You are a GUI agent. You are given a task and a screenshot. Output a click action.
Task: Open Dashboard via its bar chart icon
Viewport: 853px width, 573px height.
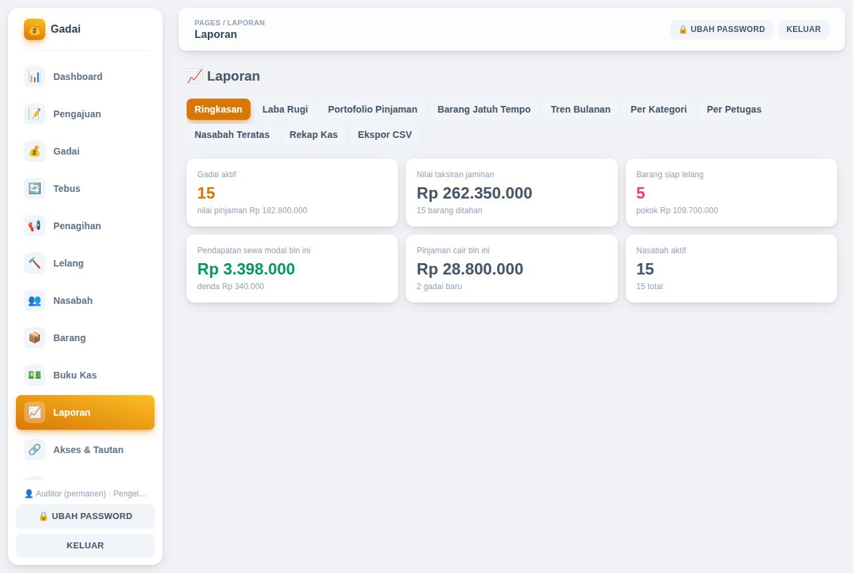35,77
